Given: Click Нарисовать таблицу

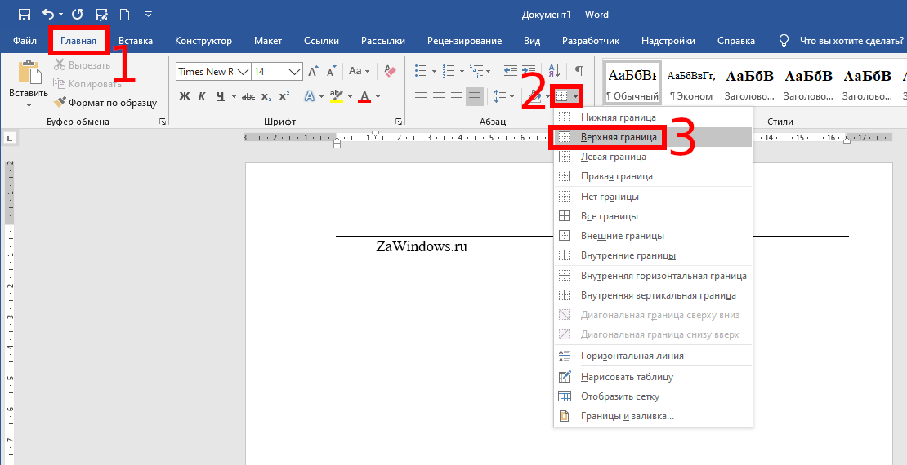Looking at the screenshot, I should pyautogui.click(x=653, y=377).
